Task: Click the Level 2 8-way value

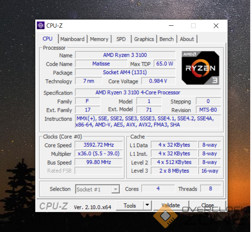Action: point(210,162)
